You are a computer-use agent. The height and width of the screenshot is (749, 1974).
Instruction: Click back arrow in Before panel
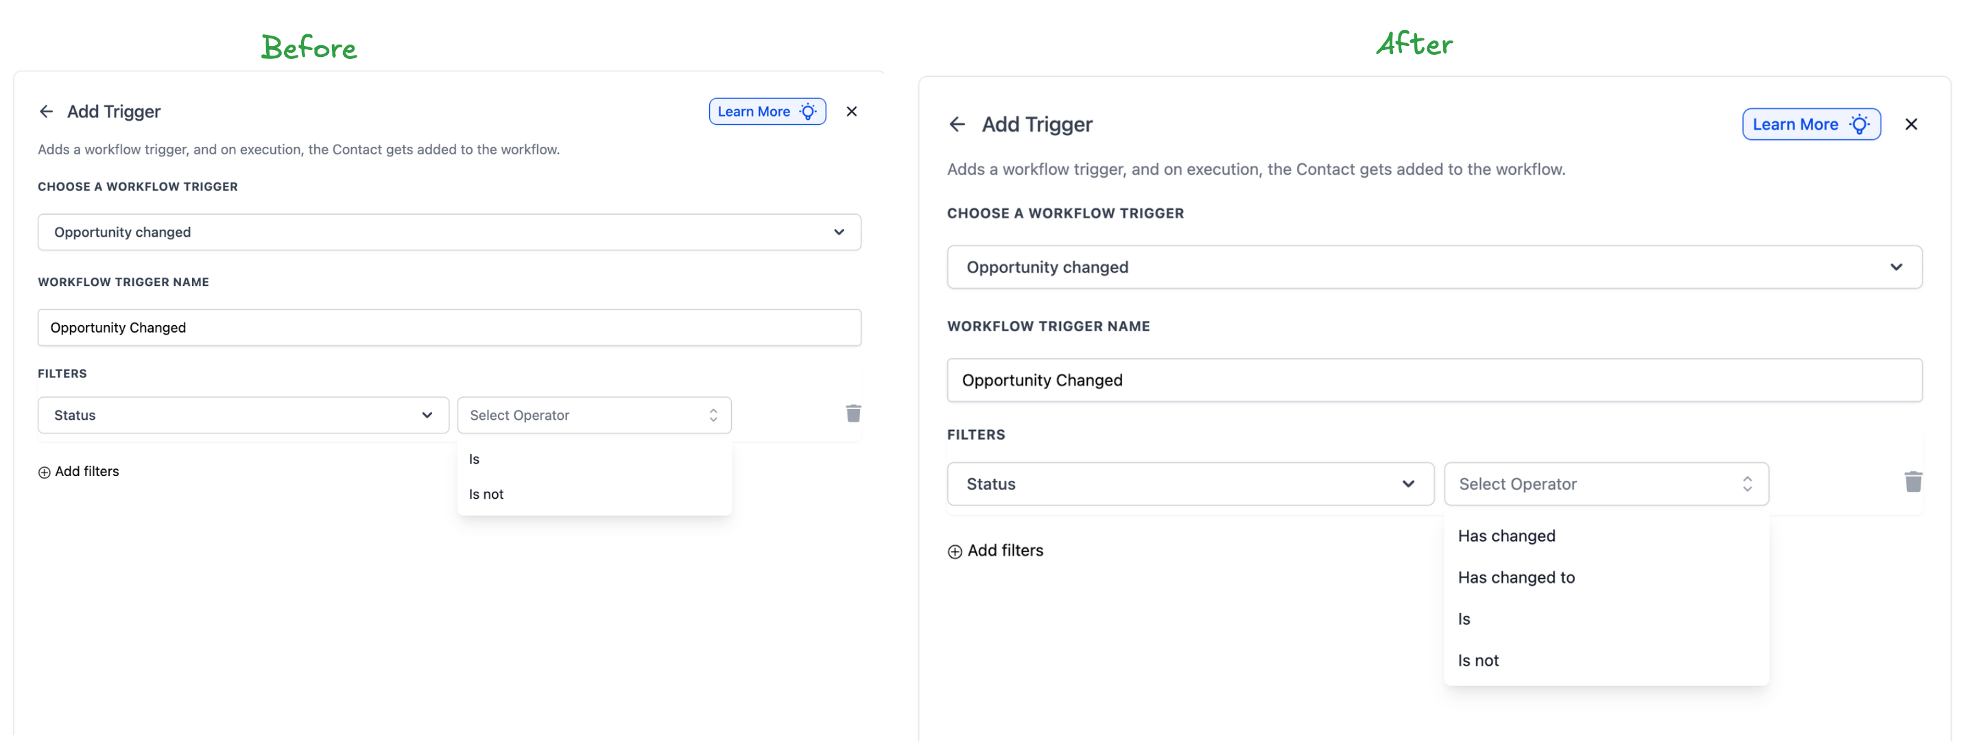[46, 112]
